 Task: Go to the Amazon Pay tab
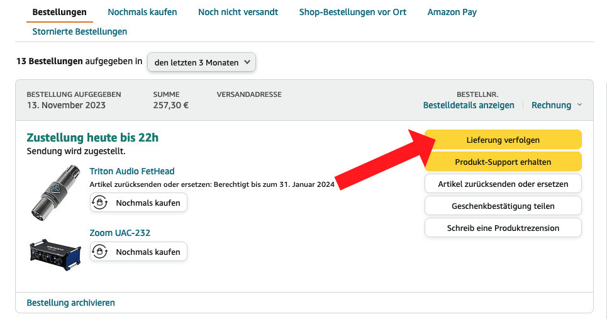tap(452, 12)
